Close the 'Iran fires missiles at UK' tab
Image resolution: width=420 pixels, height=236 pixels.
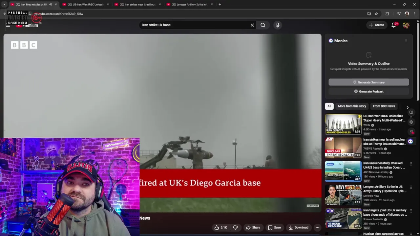[x=56, y=5]
